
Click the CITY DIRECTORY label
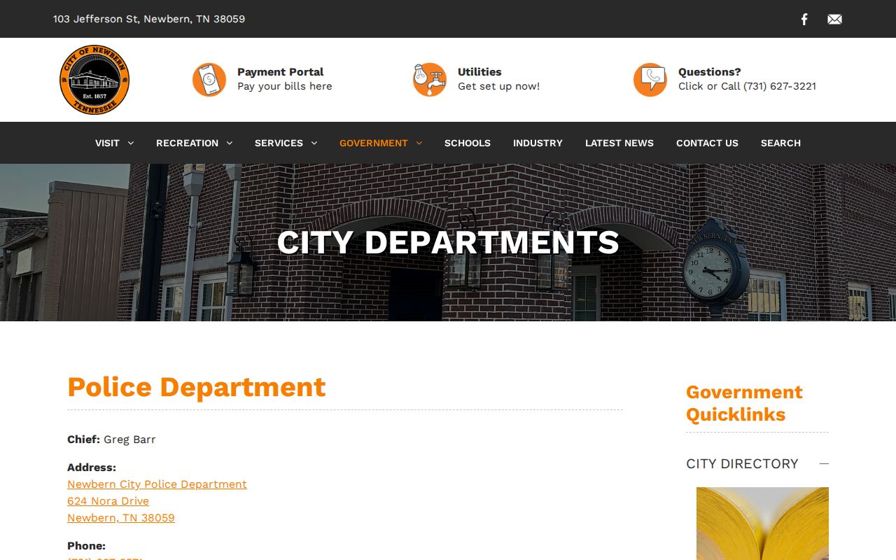742,463
